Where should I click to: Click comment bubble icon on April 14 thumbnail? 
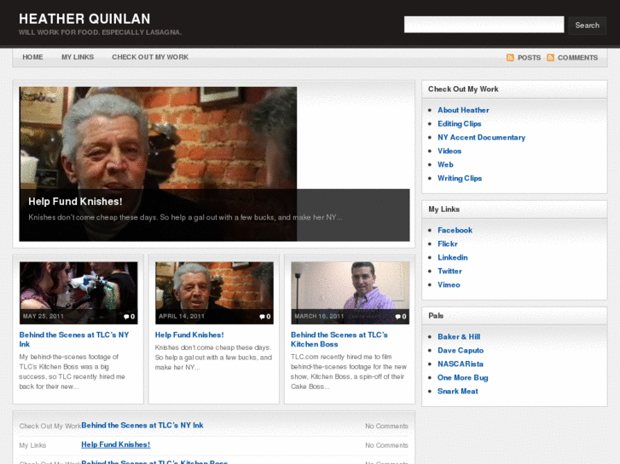262,317
